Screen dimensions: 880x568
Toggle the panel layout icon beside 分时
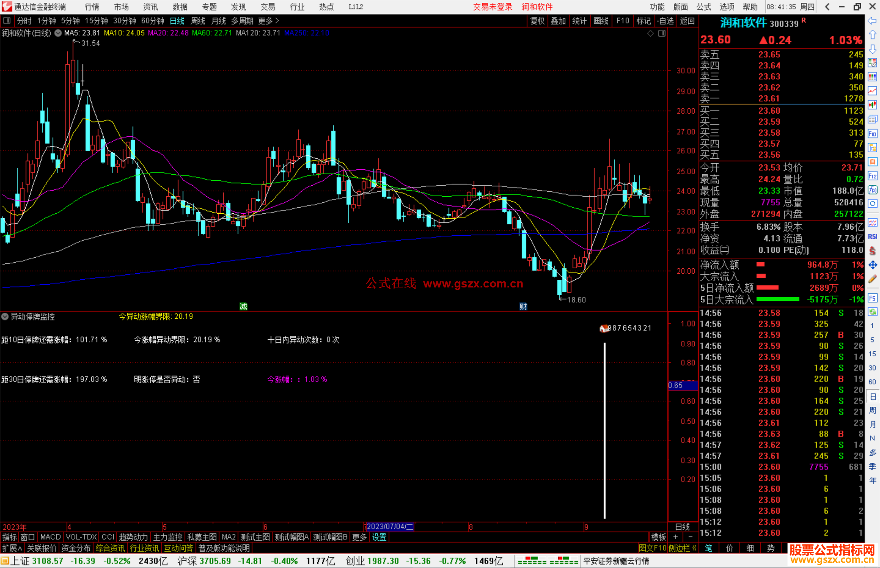pyautogui.click(x=7, y=20)
